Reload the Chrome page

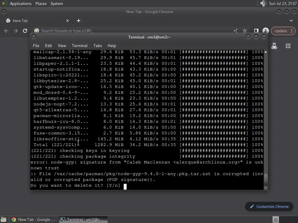point(25,31)
